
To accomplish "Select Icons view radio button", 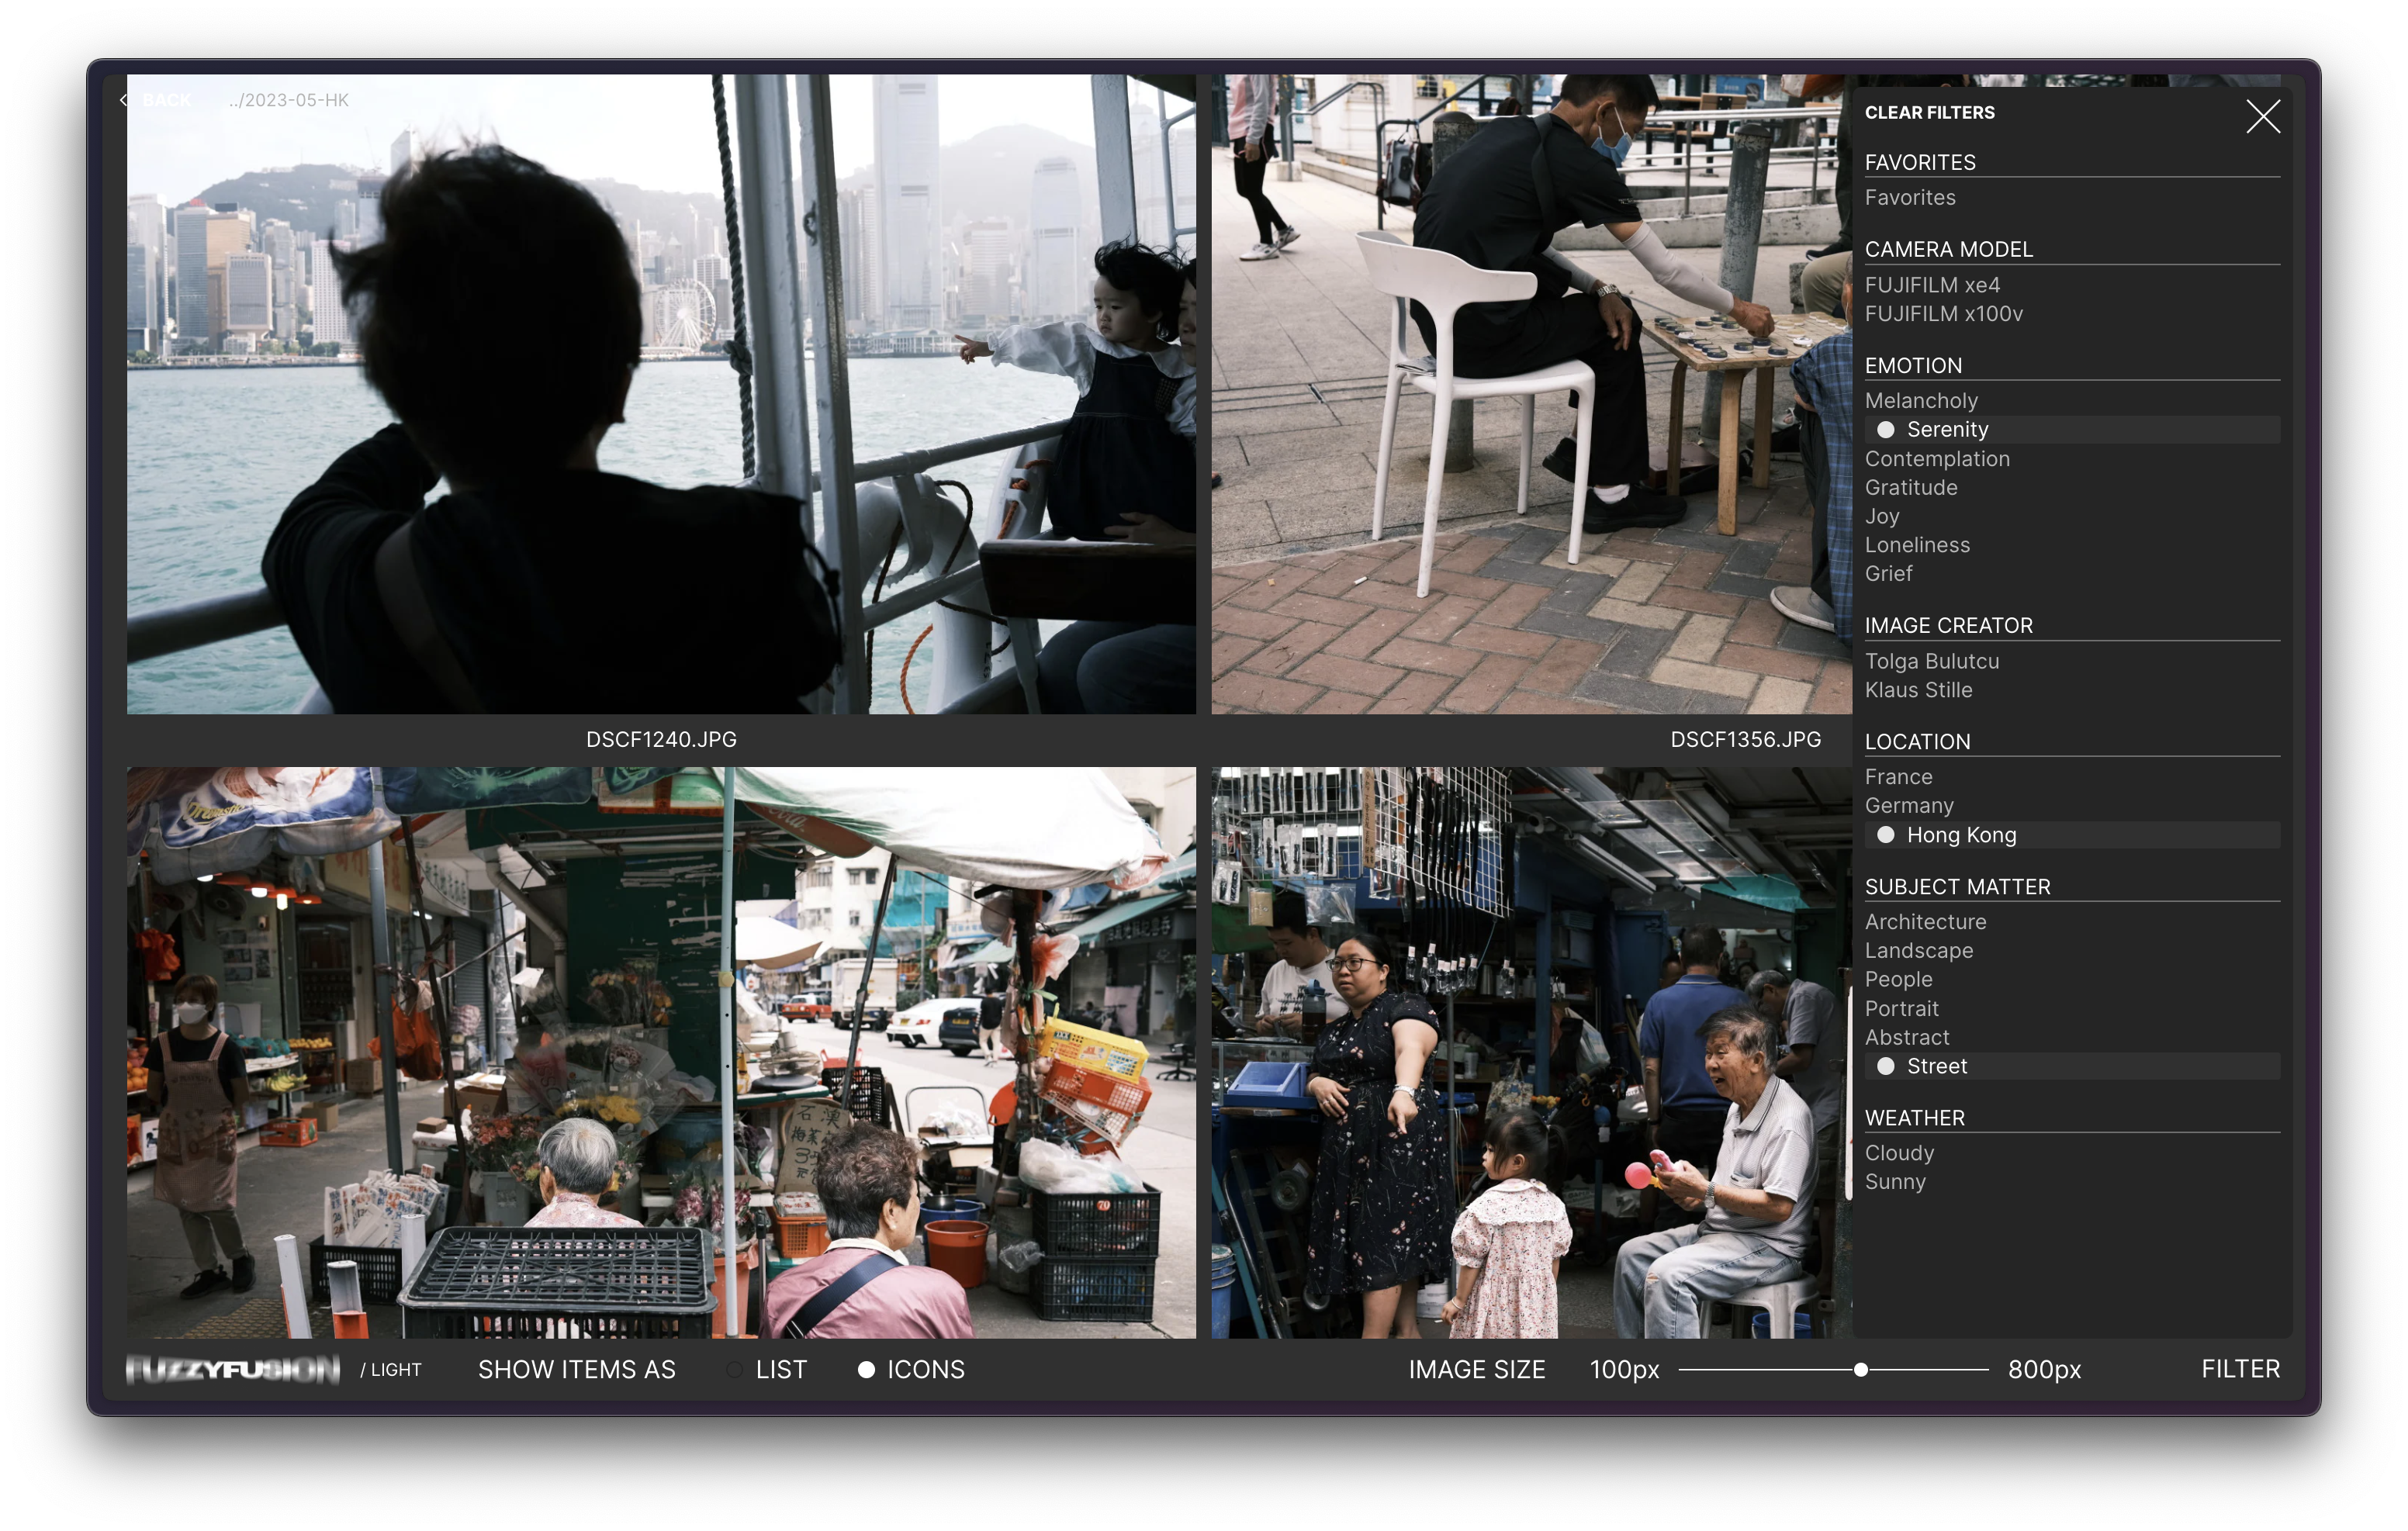I will (x=866, y=1370).
